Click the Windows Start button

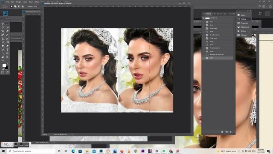[x=3, y=151]
